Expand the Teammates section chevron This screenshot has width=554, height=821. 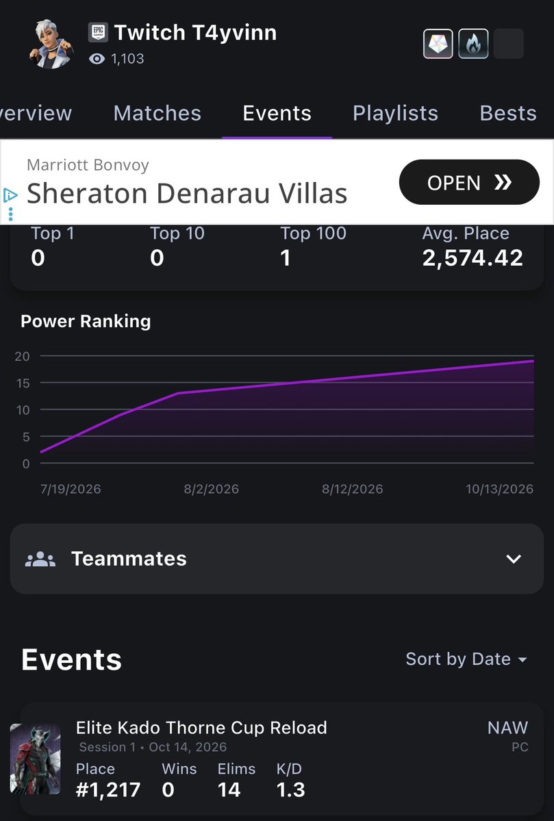click(514, 559)
